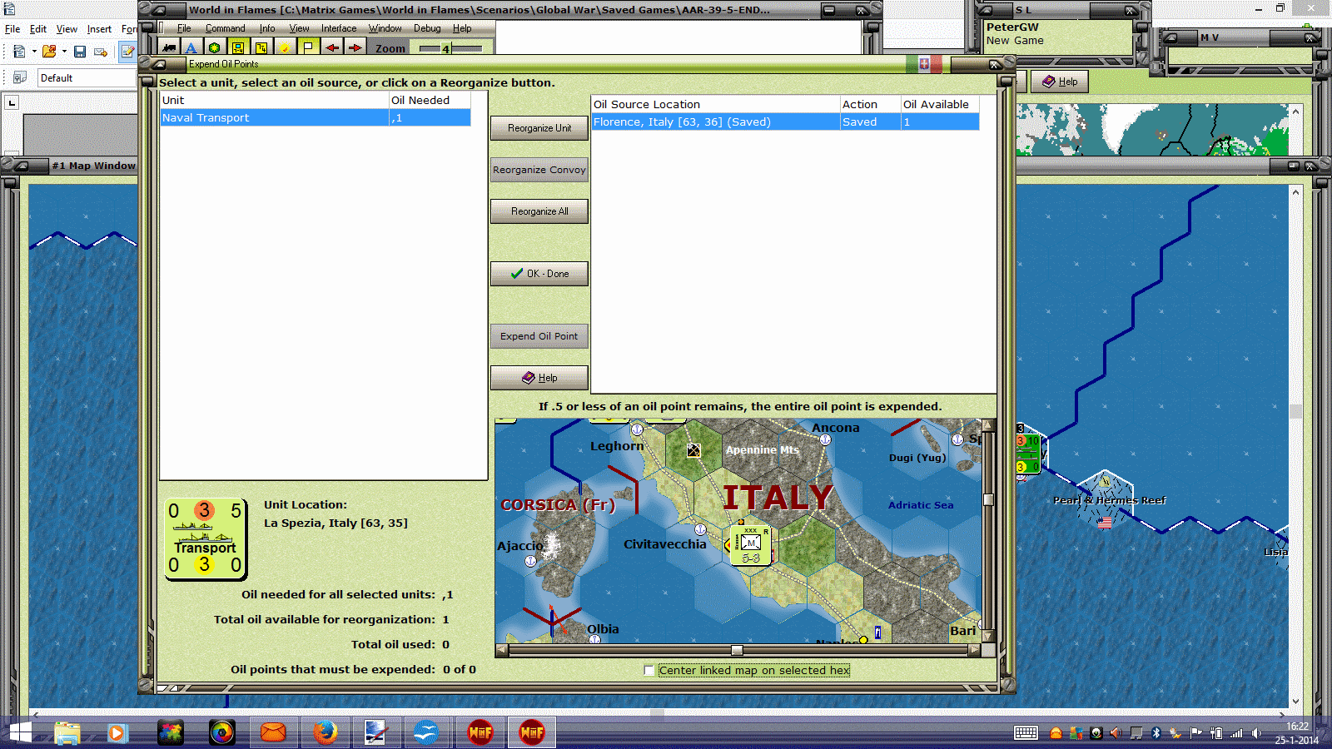Open Windows Start button

(x=19, y=733)
